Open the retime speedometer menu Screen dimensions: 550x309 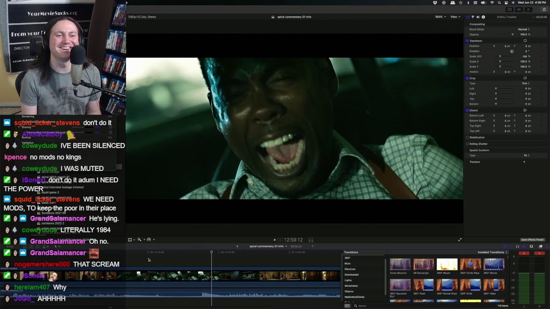149,239
